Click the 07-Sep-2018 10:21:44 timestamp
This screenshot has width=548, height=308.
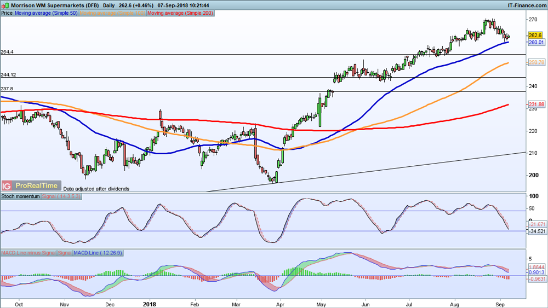(183, 5)
